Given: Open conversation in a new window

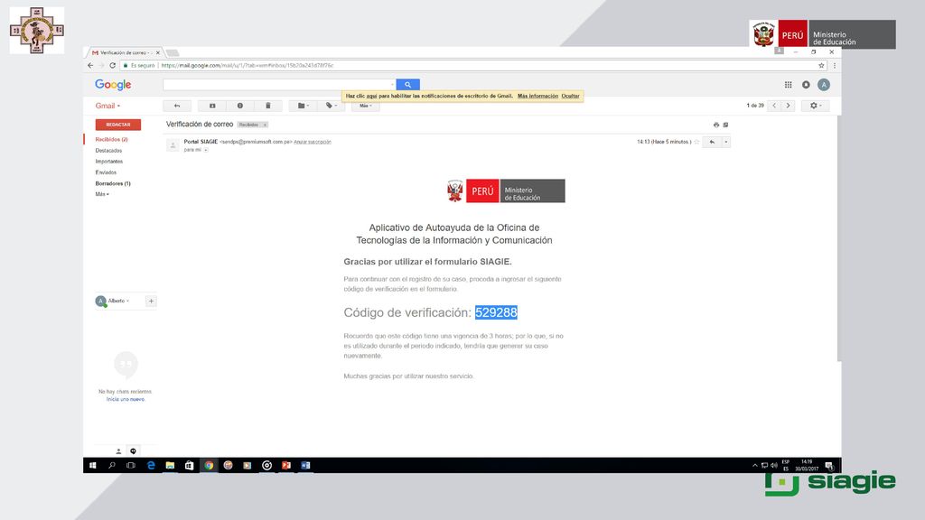Looking at the screenshot, I should click(x=725, y=125).
